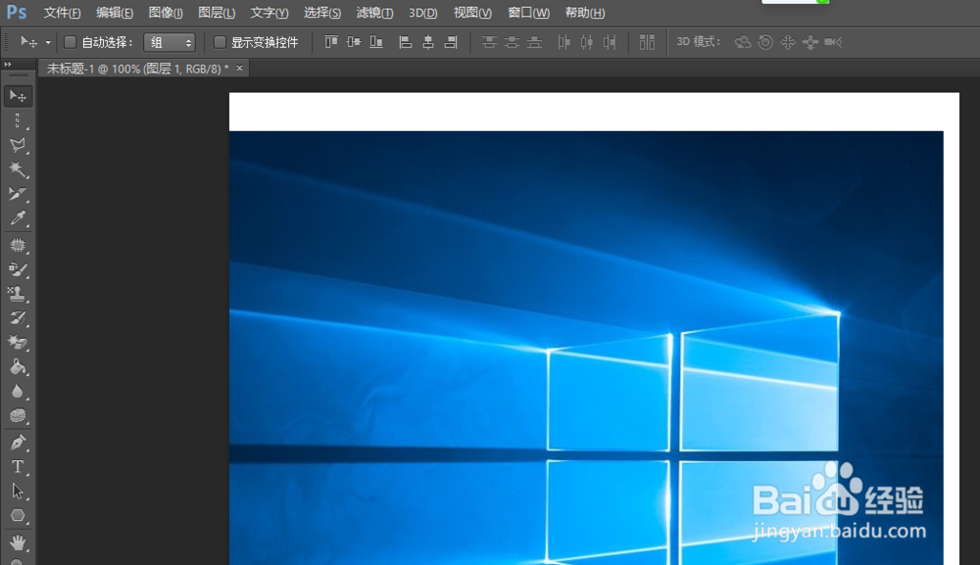Open the 文字(Y) menu

pos(269,13)
